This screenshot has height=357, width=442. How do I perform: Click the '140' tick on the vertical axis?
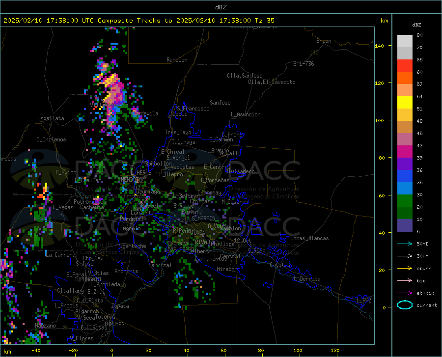click(379, 46)
